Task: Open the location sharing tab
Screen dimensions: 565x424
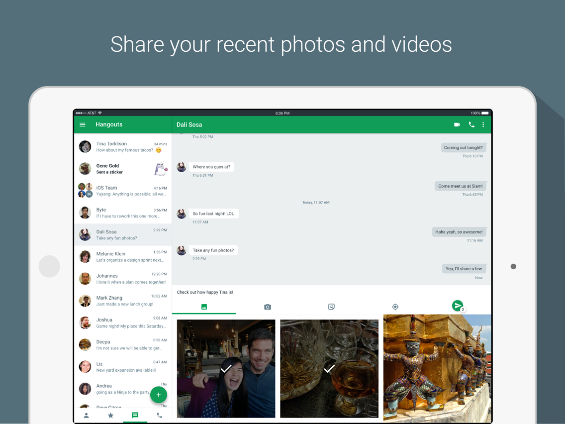Action: coord(395,307)
